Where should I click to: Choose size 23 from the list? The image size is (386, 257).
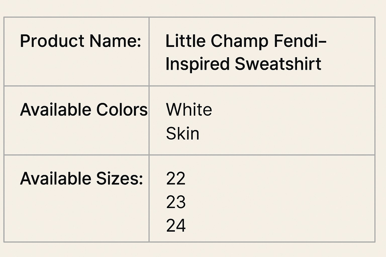pyautogui.click(x=176, y=202)
